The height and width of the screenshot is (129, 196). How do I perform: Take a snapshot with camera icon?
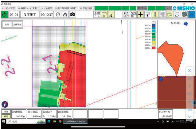coord(73,15)
